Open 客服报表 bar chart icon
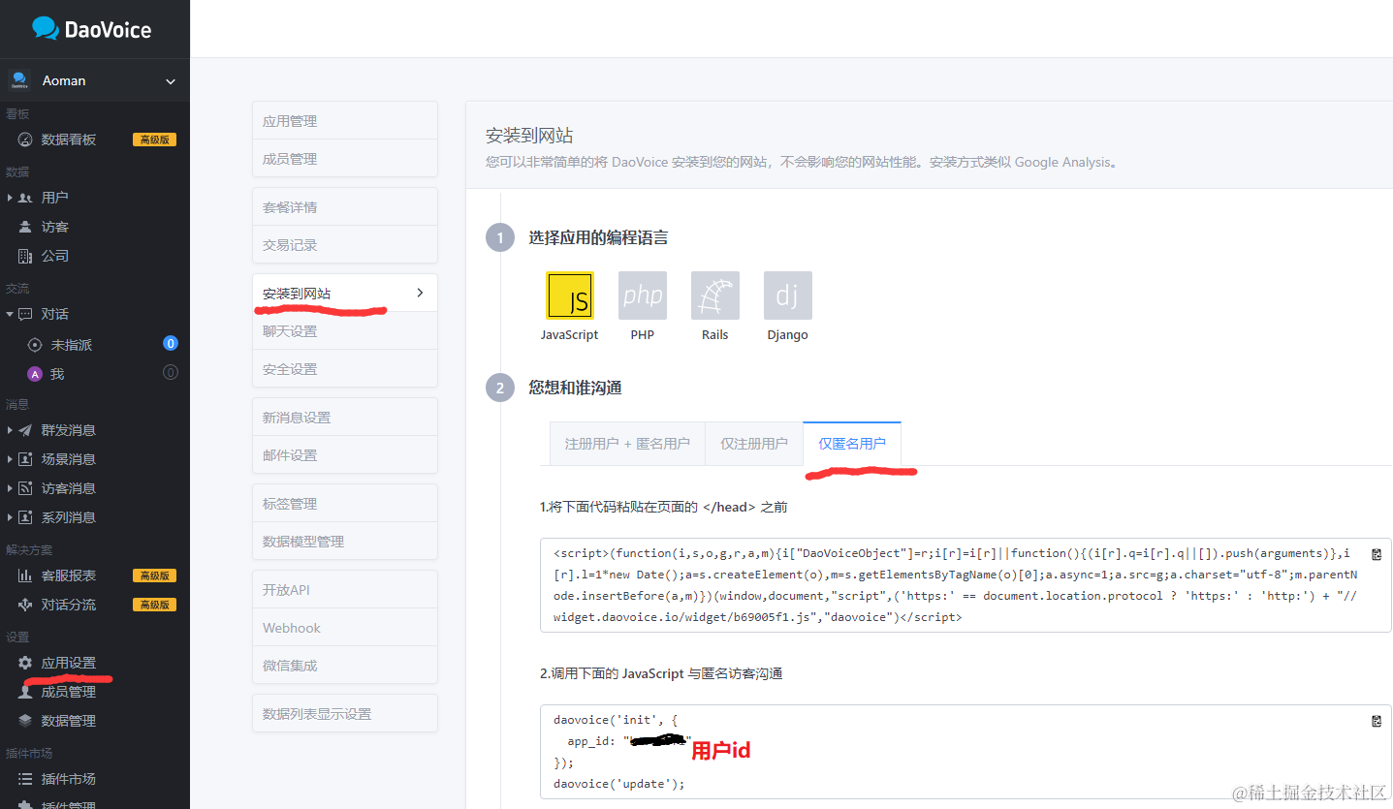Viewport: 1393px width, 809px height. (25, 576)
